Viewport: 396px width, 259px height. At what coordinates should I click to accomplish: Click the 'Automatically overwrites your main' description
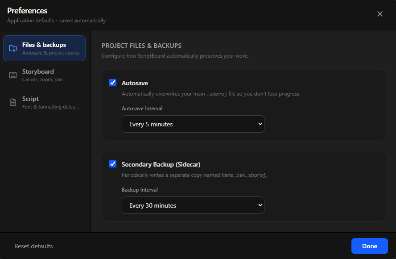coord(211,94)
